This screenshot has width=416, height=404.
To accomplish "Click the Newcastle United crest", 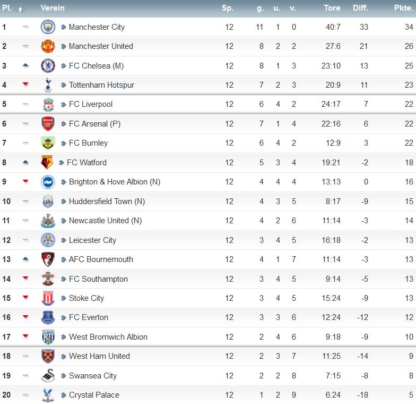I will click(48, 221).
